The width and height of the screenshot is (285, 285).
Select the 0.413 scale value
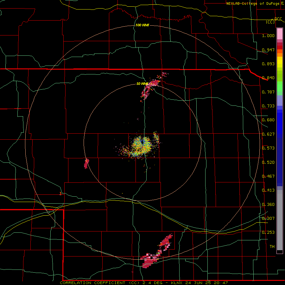click(x=268, y=190)
